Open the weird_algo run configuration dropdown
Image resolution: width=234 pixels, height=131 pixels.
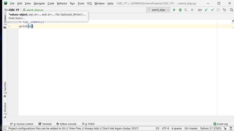[x=158, y=10]
